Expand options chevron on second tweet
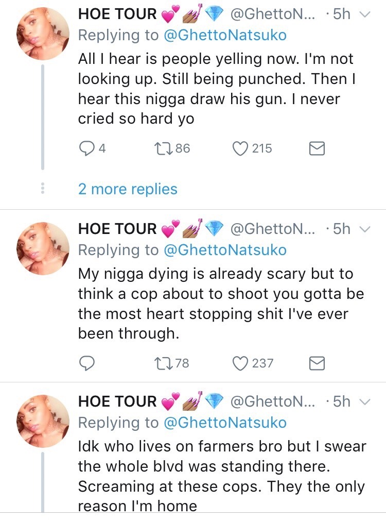This screenshot has height=520, width=386. pyautogui.click(x=364, y=229)
